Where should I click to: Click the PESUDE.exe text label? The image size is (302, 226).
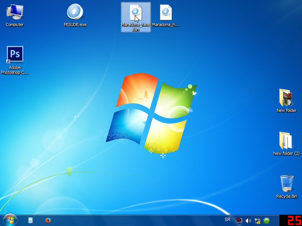click(x=75, y=25)
